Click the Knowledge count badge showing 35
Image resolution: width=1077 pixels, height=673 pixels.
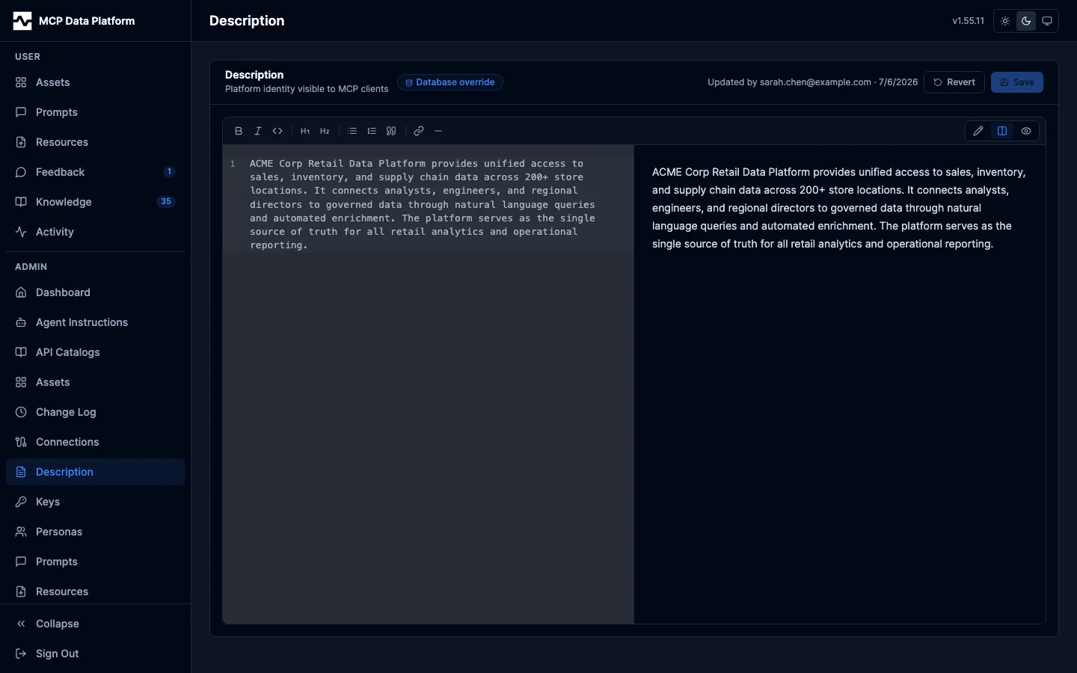(x=166, y=202)
